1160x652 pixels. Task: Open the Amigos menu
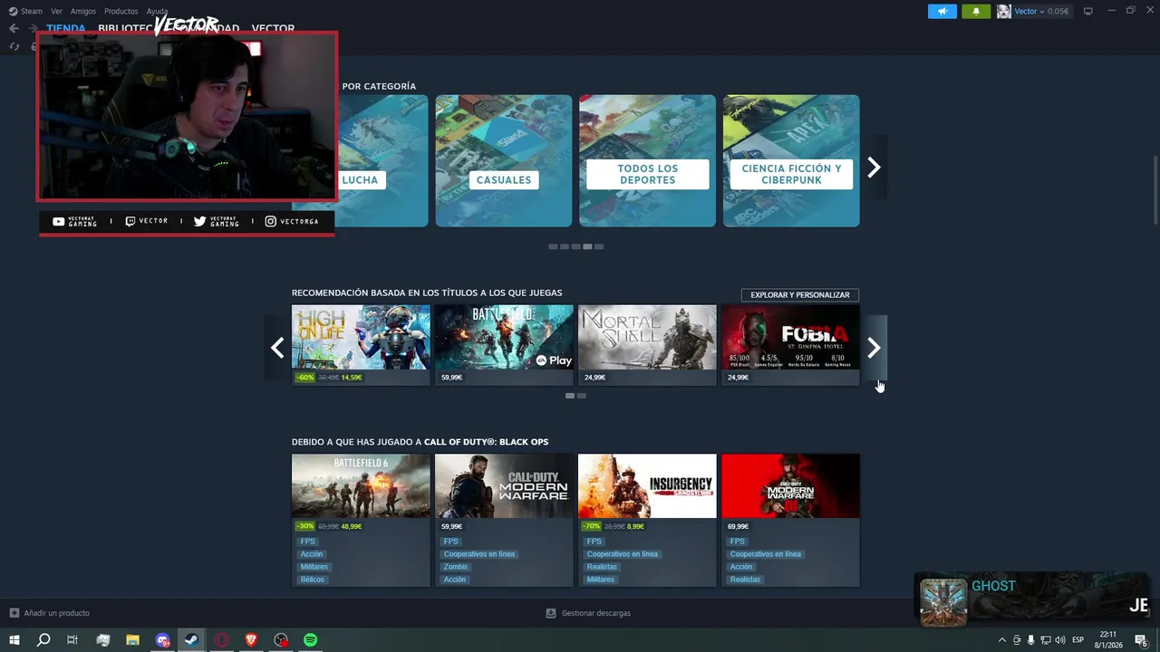(x=83, y=11)
